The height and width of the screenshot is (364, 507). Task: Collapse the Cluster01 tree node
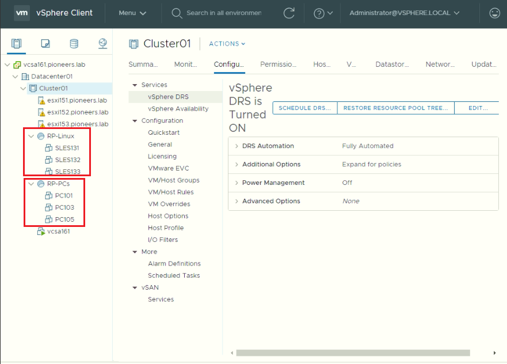23,88
